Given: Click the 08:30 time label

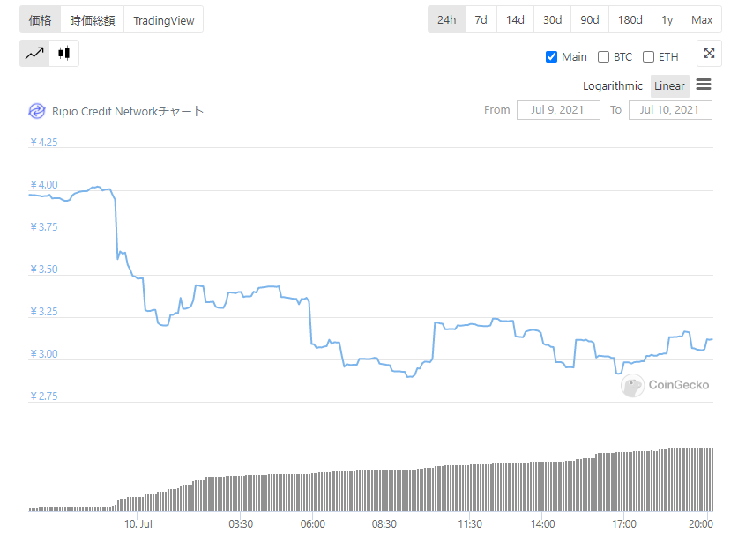Looking at the screenshot, I should 384,524.
